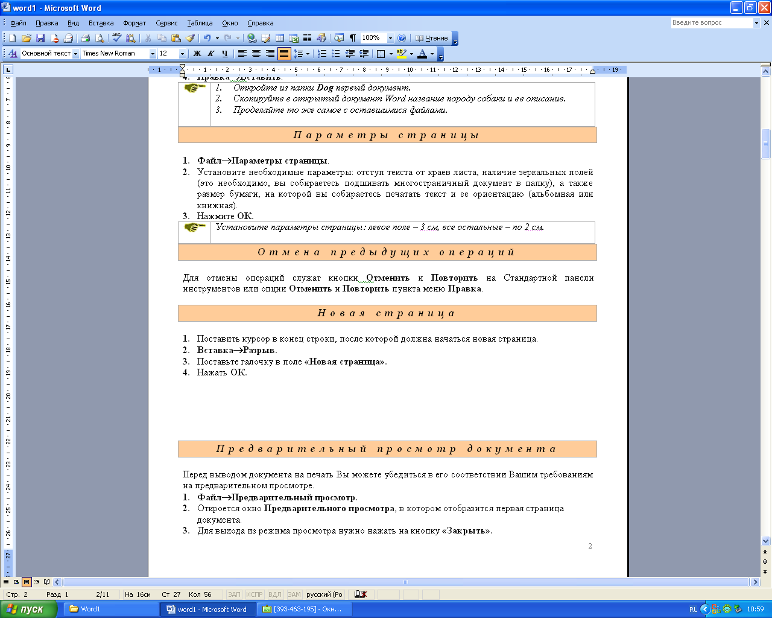The height and width of the screenshot is (618, 772).
Task: Toggle underline (Ч) formatting
Action: click(x=225, y=54)
